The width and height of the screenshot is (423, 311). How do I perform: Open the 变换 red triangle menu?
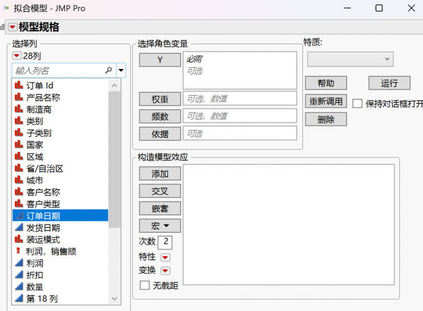click(x=165, y=271)
